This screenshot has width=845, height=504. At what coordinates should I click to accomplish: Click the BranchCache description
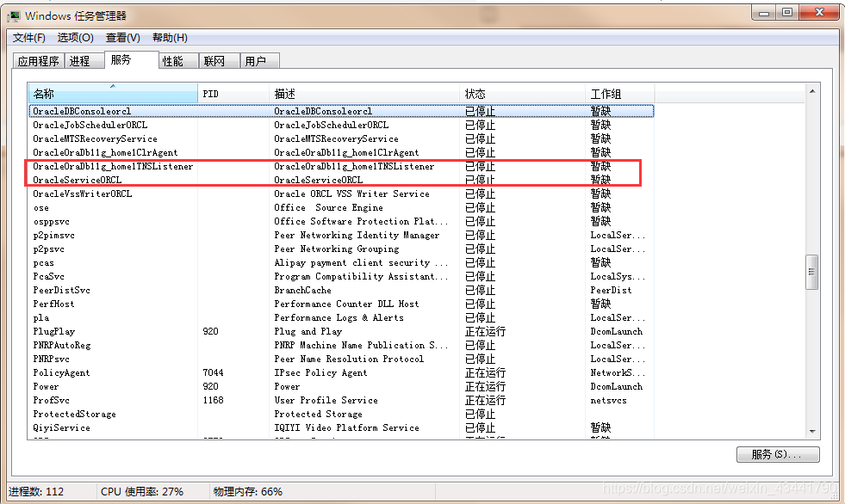pyautogui.click(x=302, y=291)
